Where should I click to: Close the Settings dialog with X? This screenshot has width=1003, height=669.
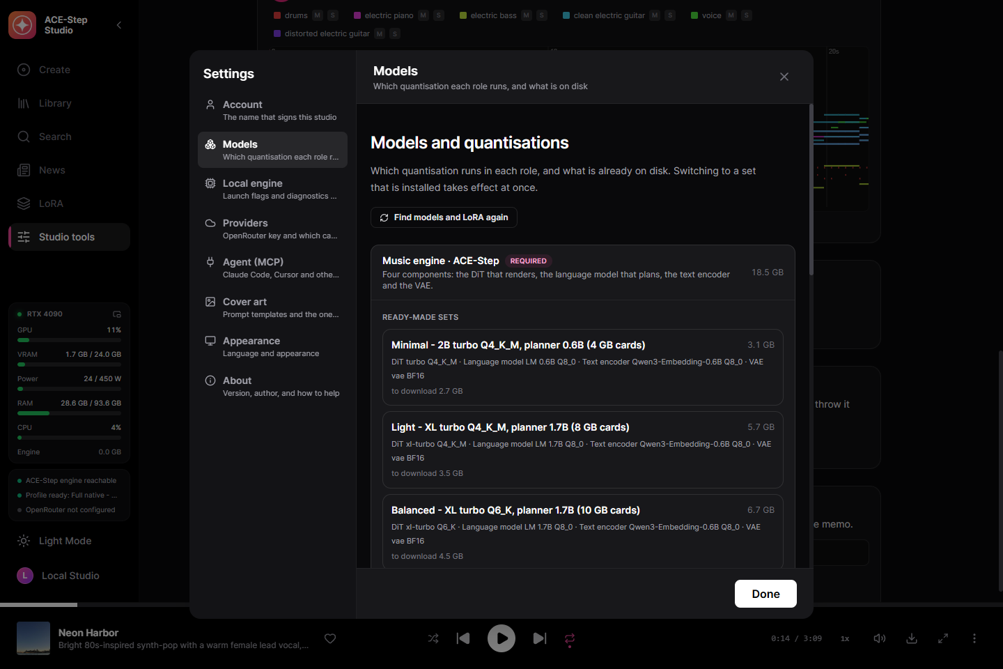(784, 77)
